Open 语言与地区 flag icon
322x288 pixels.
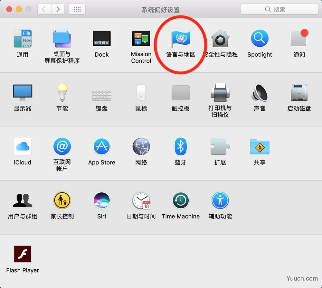tap(181, 39)
